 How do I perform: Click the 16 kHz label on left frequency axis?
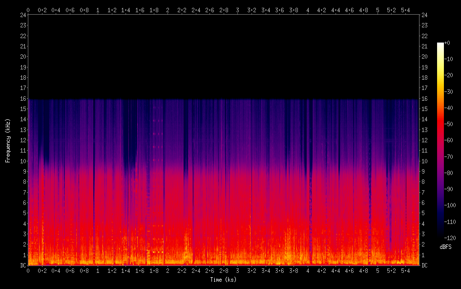pyautogui.click(x=22, y=99)
